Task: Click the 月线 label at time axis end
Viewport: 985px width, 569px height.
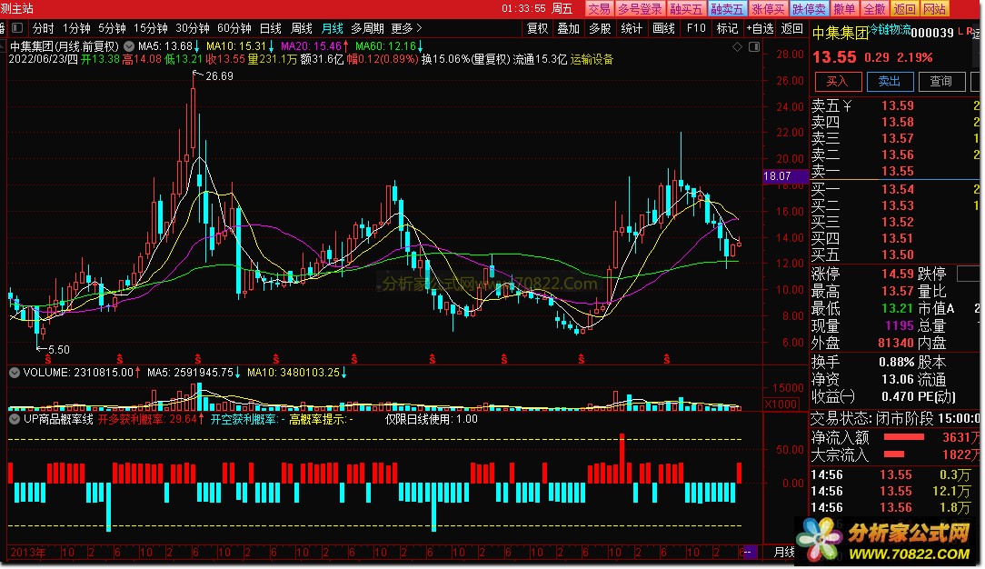Action: point(784,552)
